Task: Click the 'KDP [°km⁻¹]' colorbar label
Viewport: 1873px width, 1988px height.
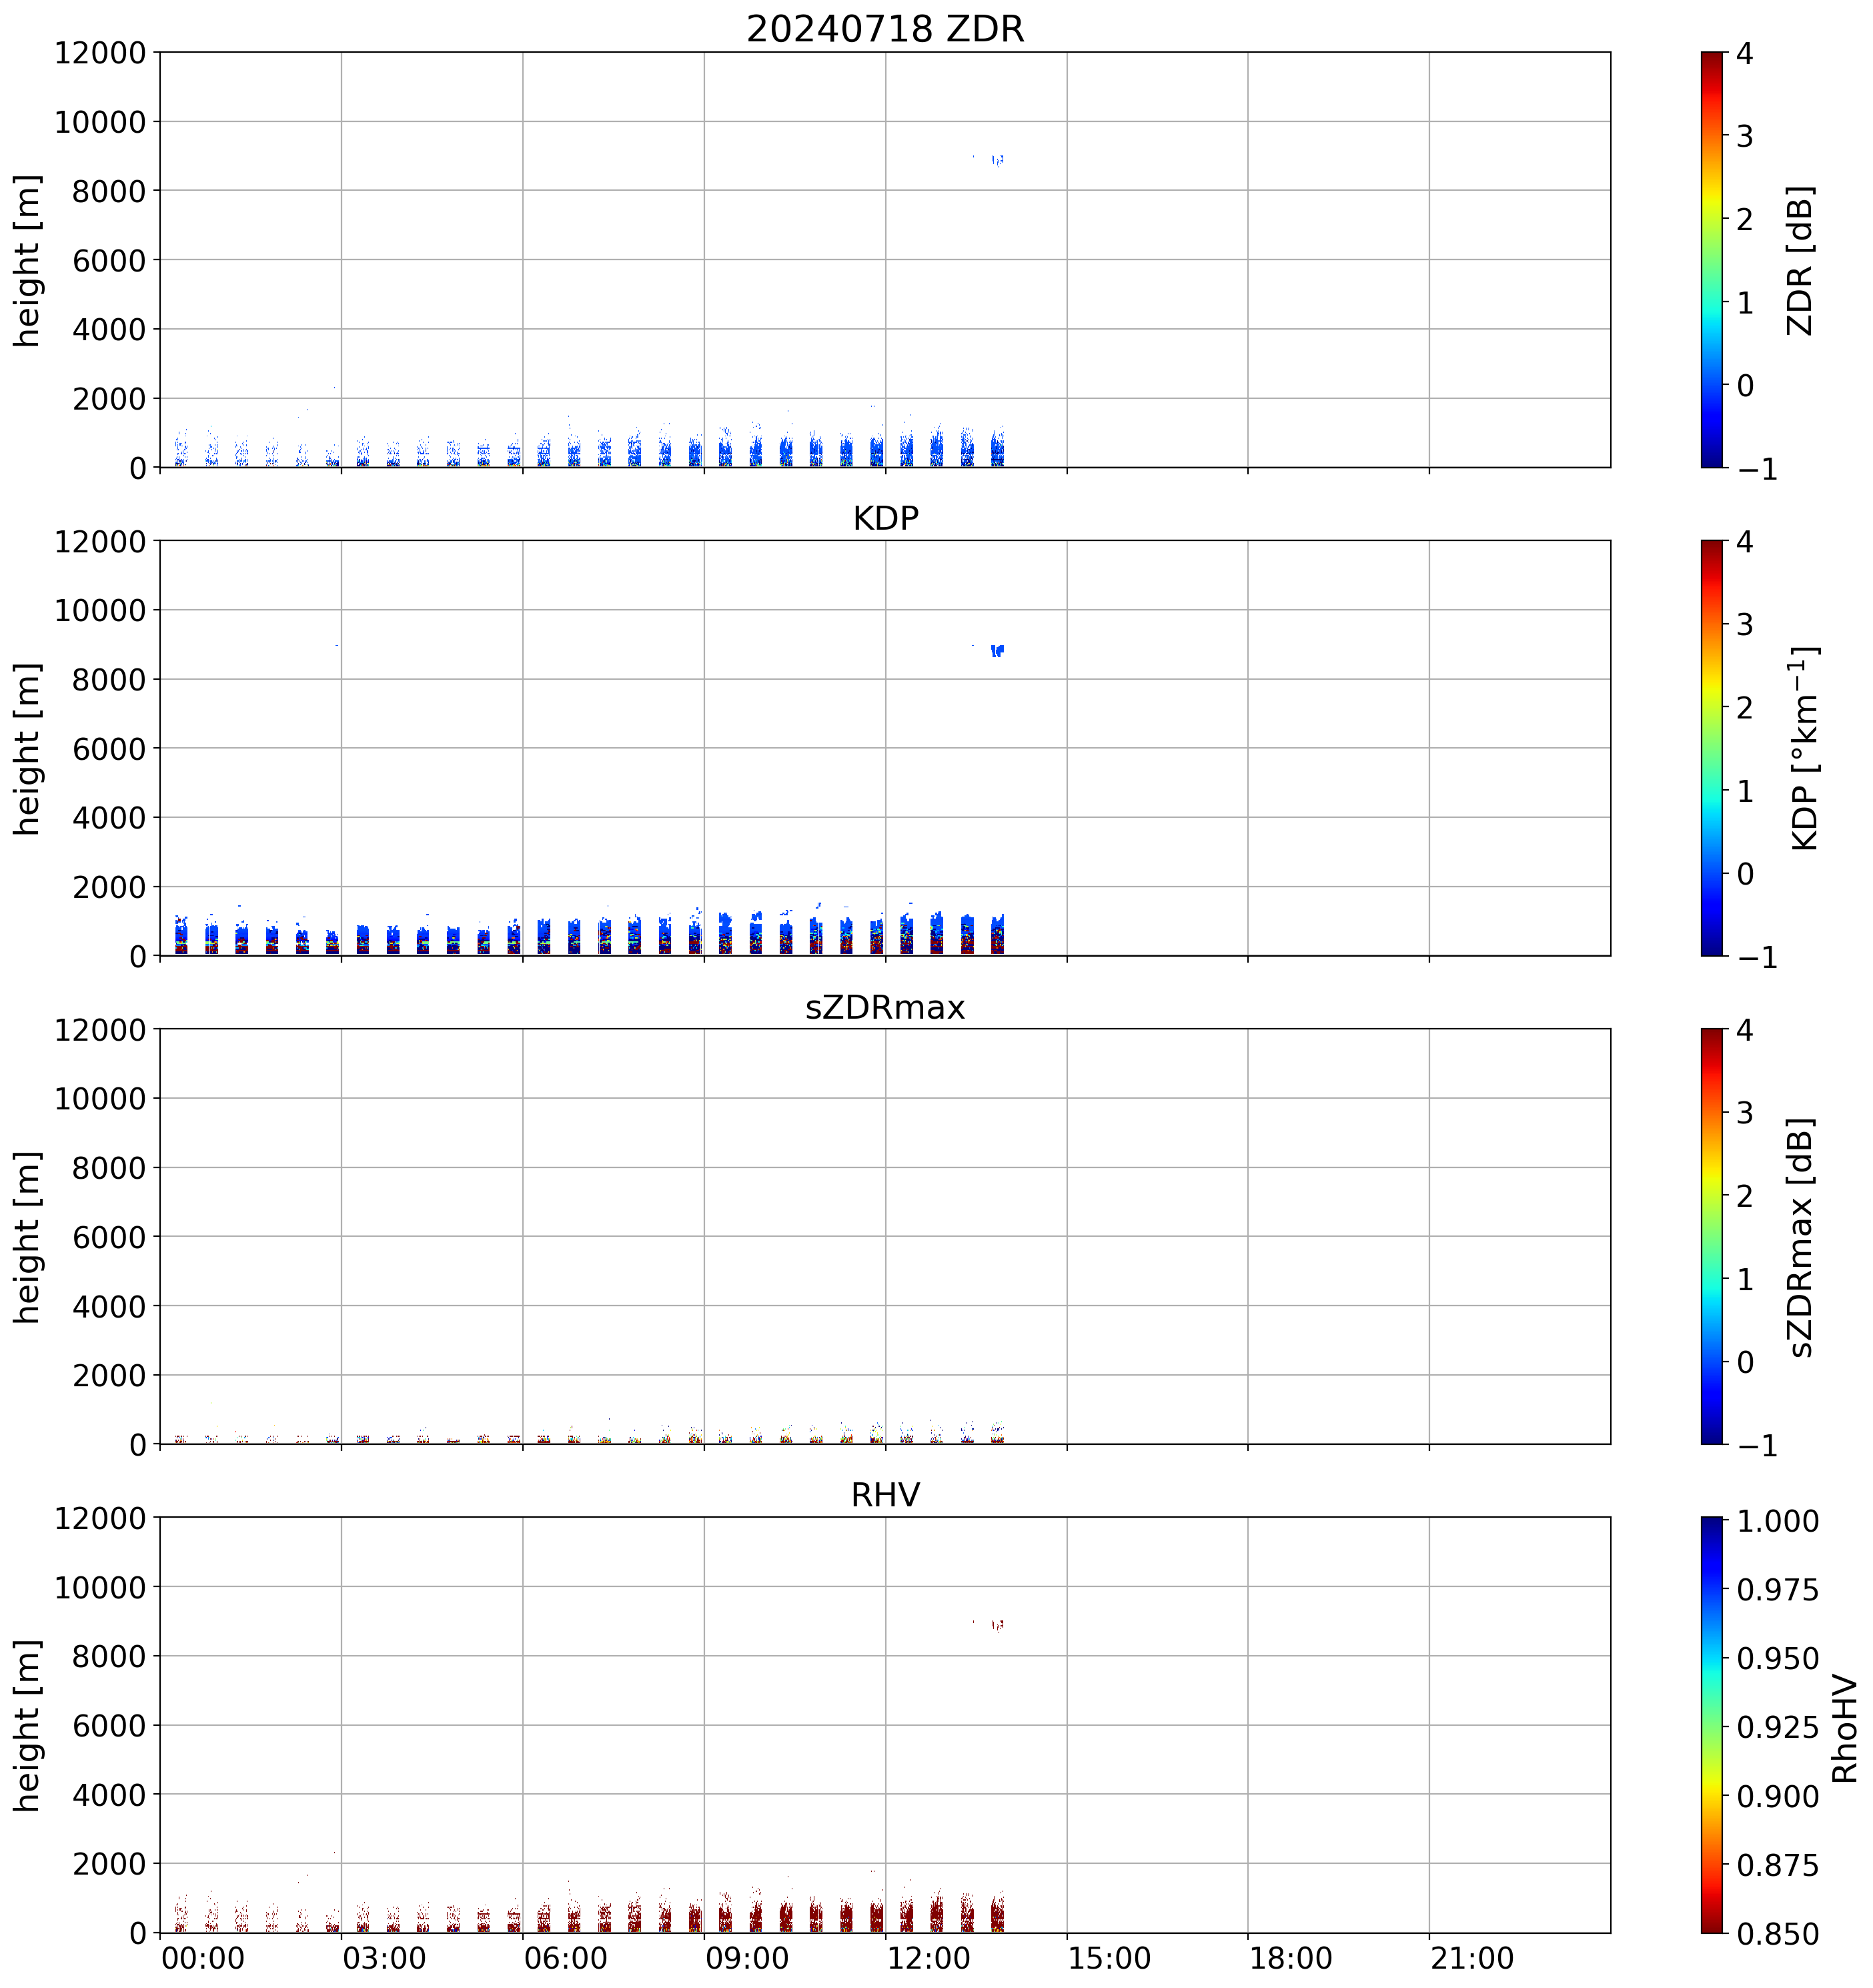Action: tap(1804, 748)
